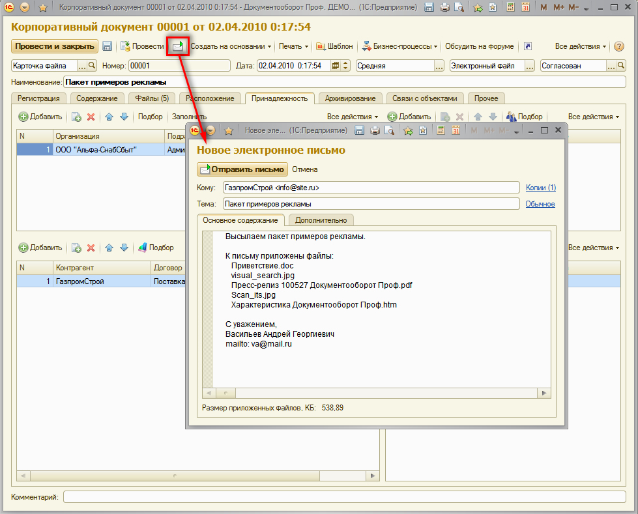The width and height of the screenshot is (638, 514).
Task: Expand the Создать на основании dropdown
Action: 231,46
